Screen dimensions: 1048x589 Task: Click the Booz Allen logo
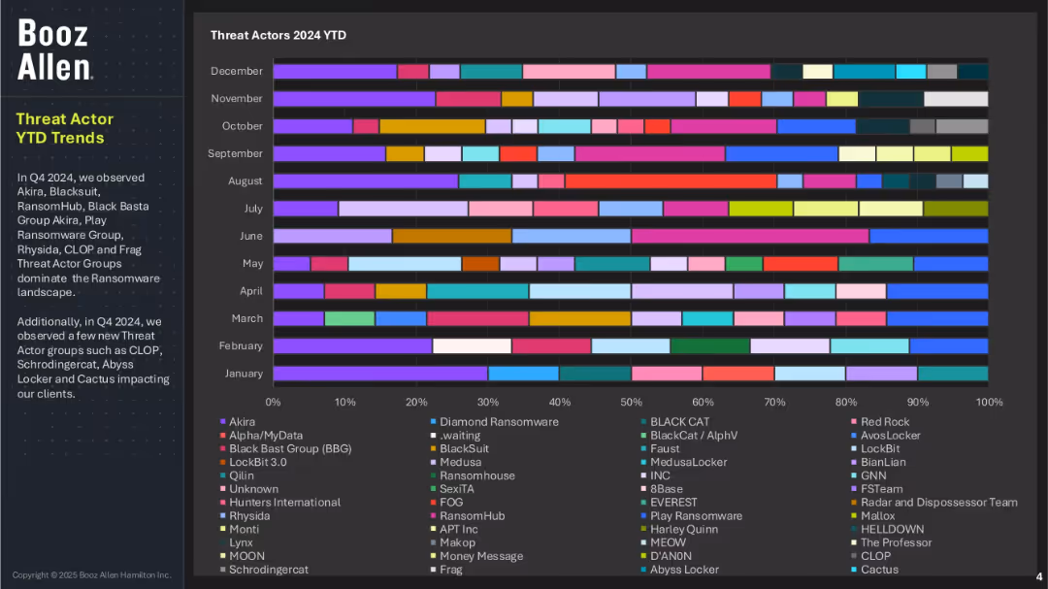tap(54, 49)
